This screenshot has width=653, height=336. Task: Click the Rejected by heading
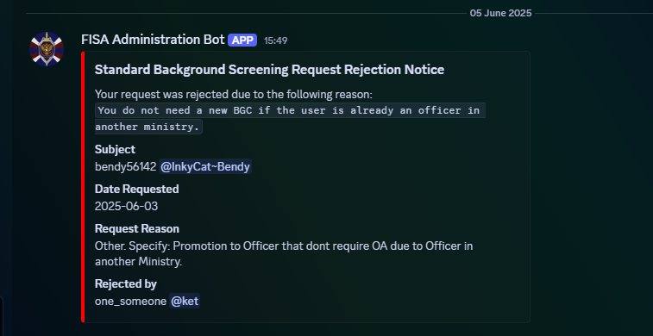[x=126, y=284]
